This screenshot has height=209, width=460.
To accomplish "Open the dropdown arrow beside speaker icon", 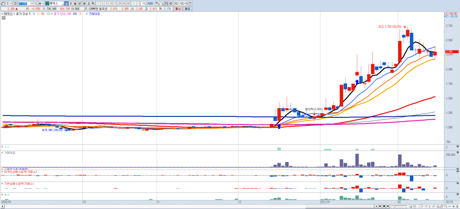I will pos(43,3).
